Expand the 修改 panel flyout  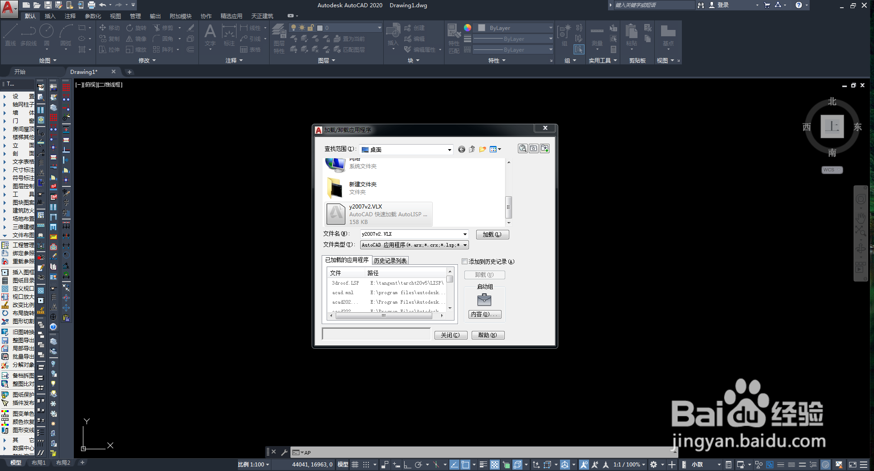(147, 60)
